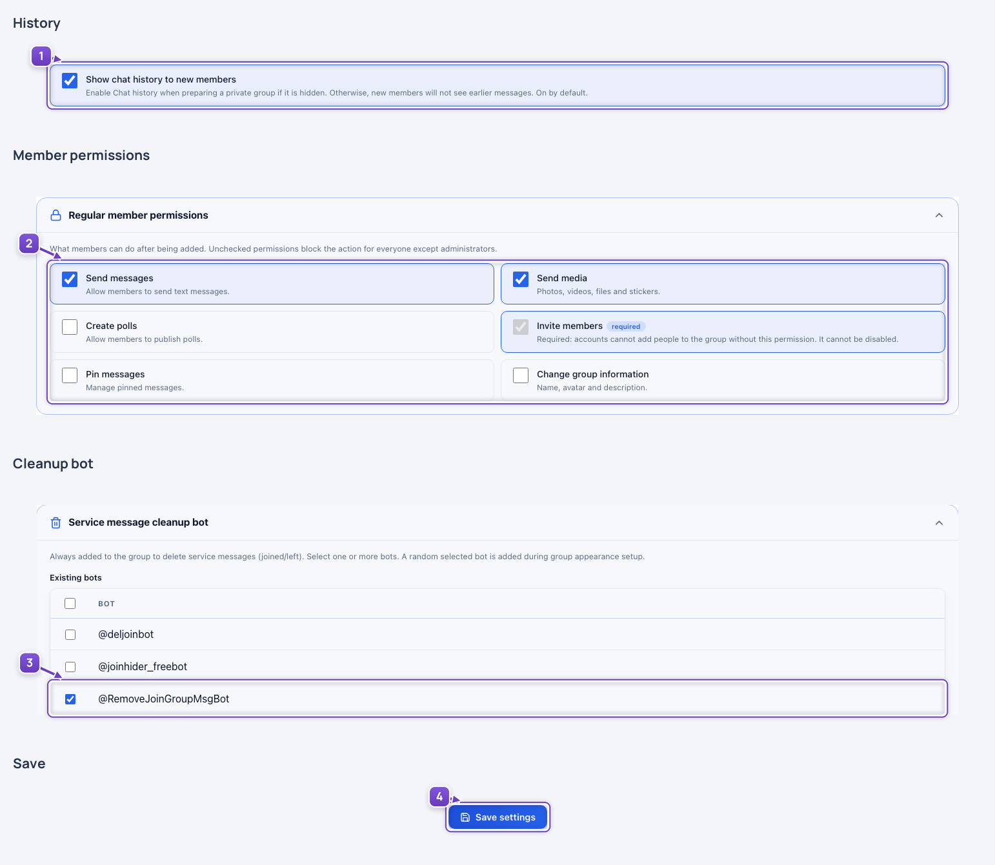Click the disabled Invite members checkbox
Viewport: 995px width, 865px height.
click(x=521, y=327)
